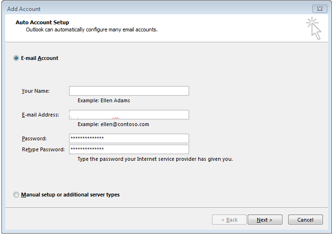Click the Cancel button
Screen dimensions: 332x235
[305, 220]
